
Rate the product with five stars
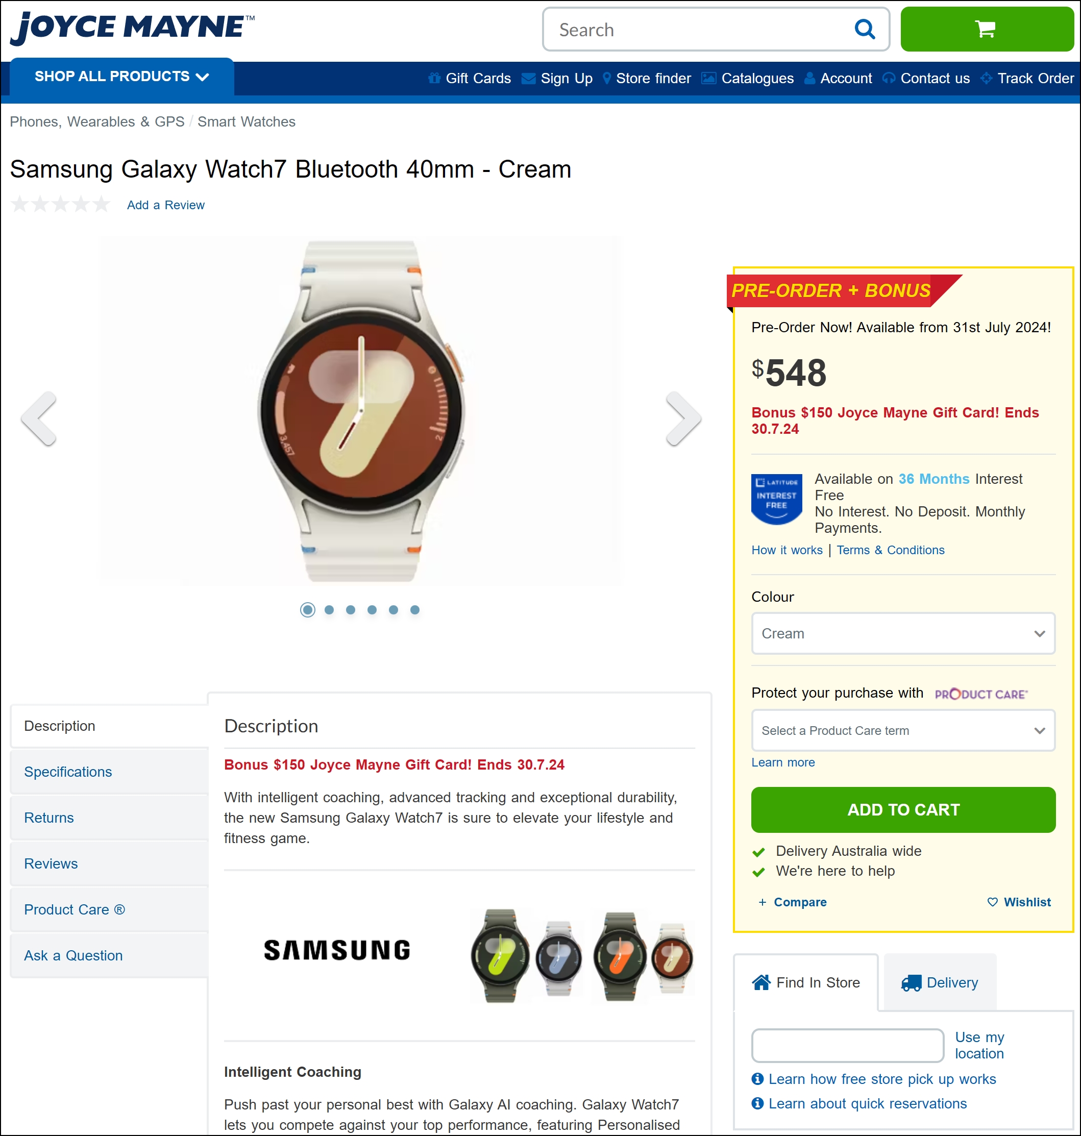102,204
